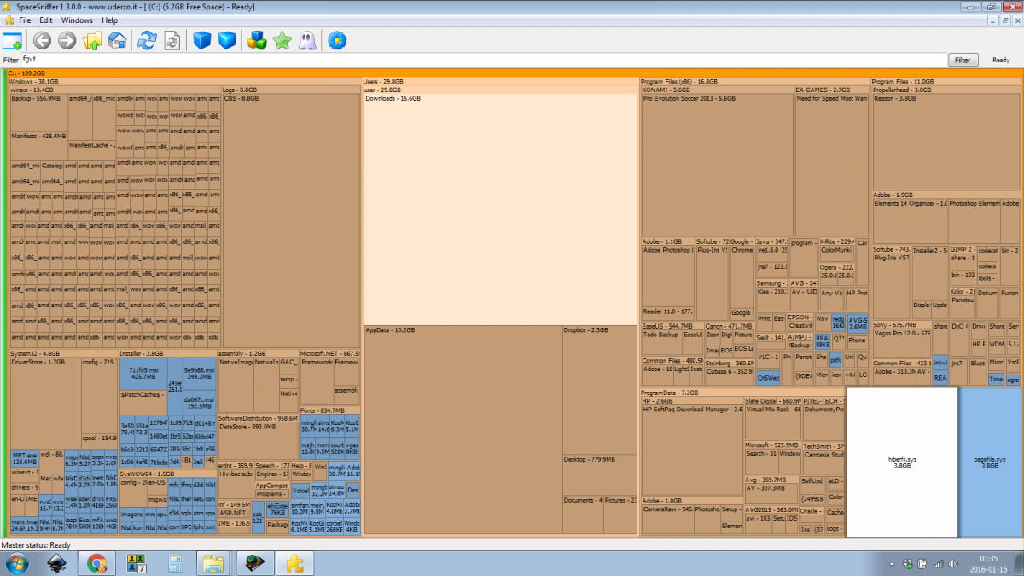Return to the home view
The image size is (1024, 576).
click(117, 40)
